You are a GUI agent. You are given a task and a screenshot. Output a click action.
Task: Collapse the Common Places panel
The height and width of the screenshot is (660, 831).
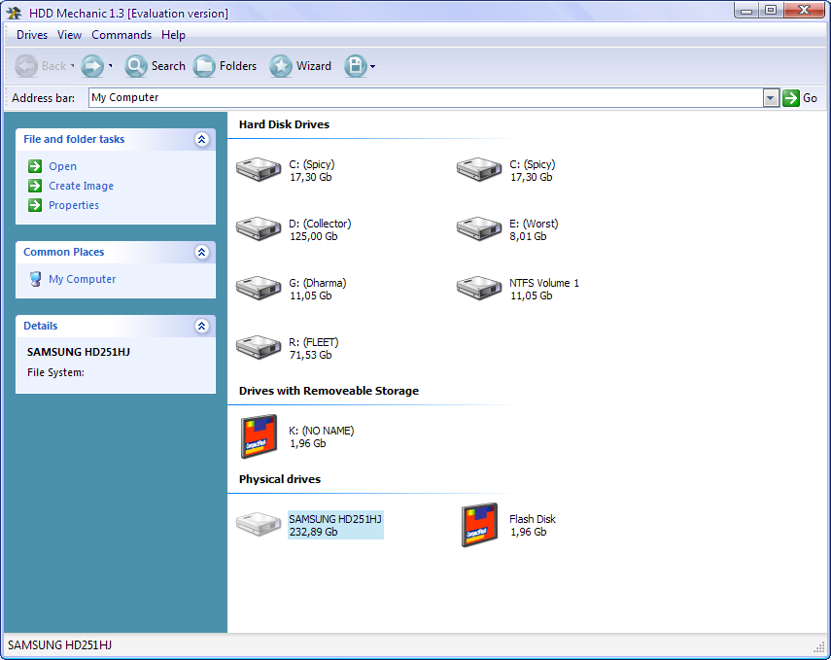click(x=202, y=252)
